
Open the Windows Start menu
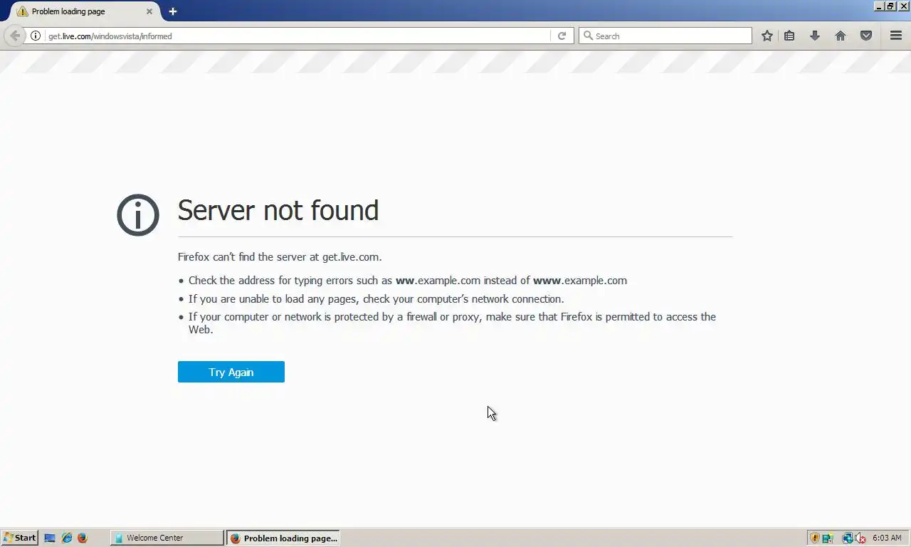[19, 538]
